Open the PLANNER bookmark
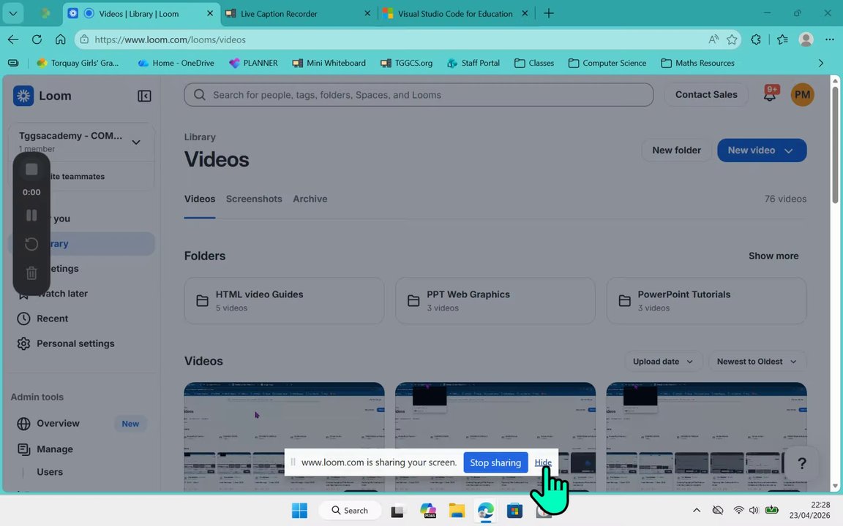 [x=253, y=63]
